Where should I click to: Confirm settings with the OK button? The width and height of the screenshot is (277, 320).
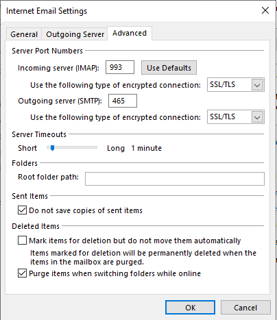click(190, 308)
